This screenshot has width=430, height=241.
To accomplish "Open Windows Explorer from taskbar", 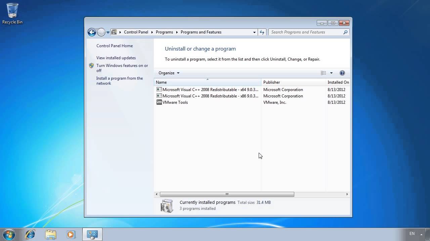I will pyautogui.click(x=51, y=234).
